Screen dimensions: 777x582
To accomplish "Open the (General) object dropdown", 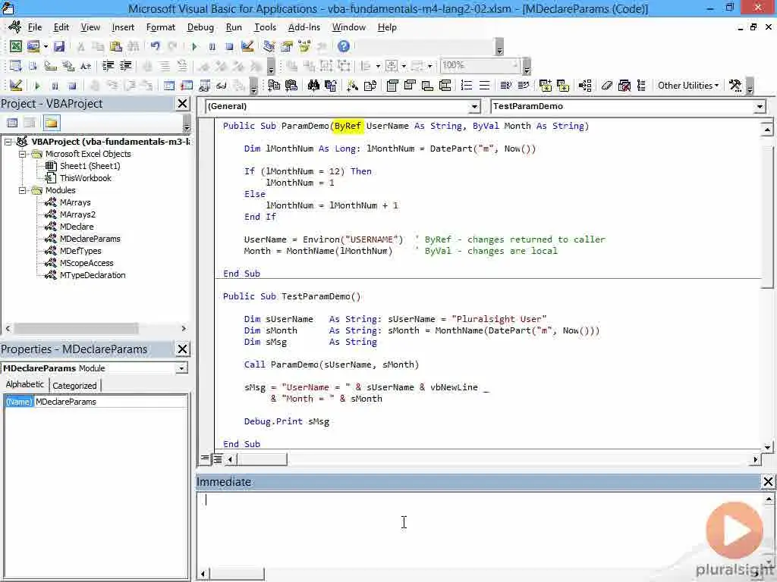I will (x=474, y=107).
